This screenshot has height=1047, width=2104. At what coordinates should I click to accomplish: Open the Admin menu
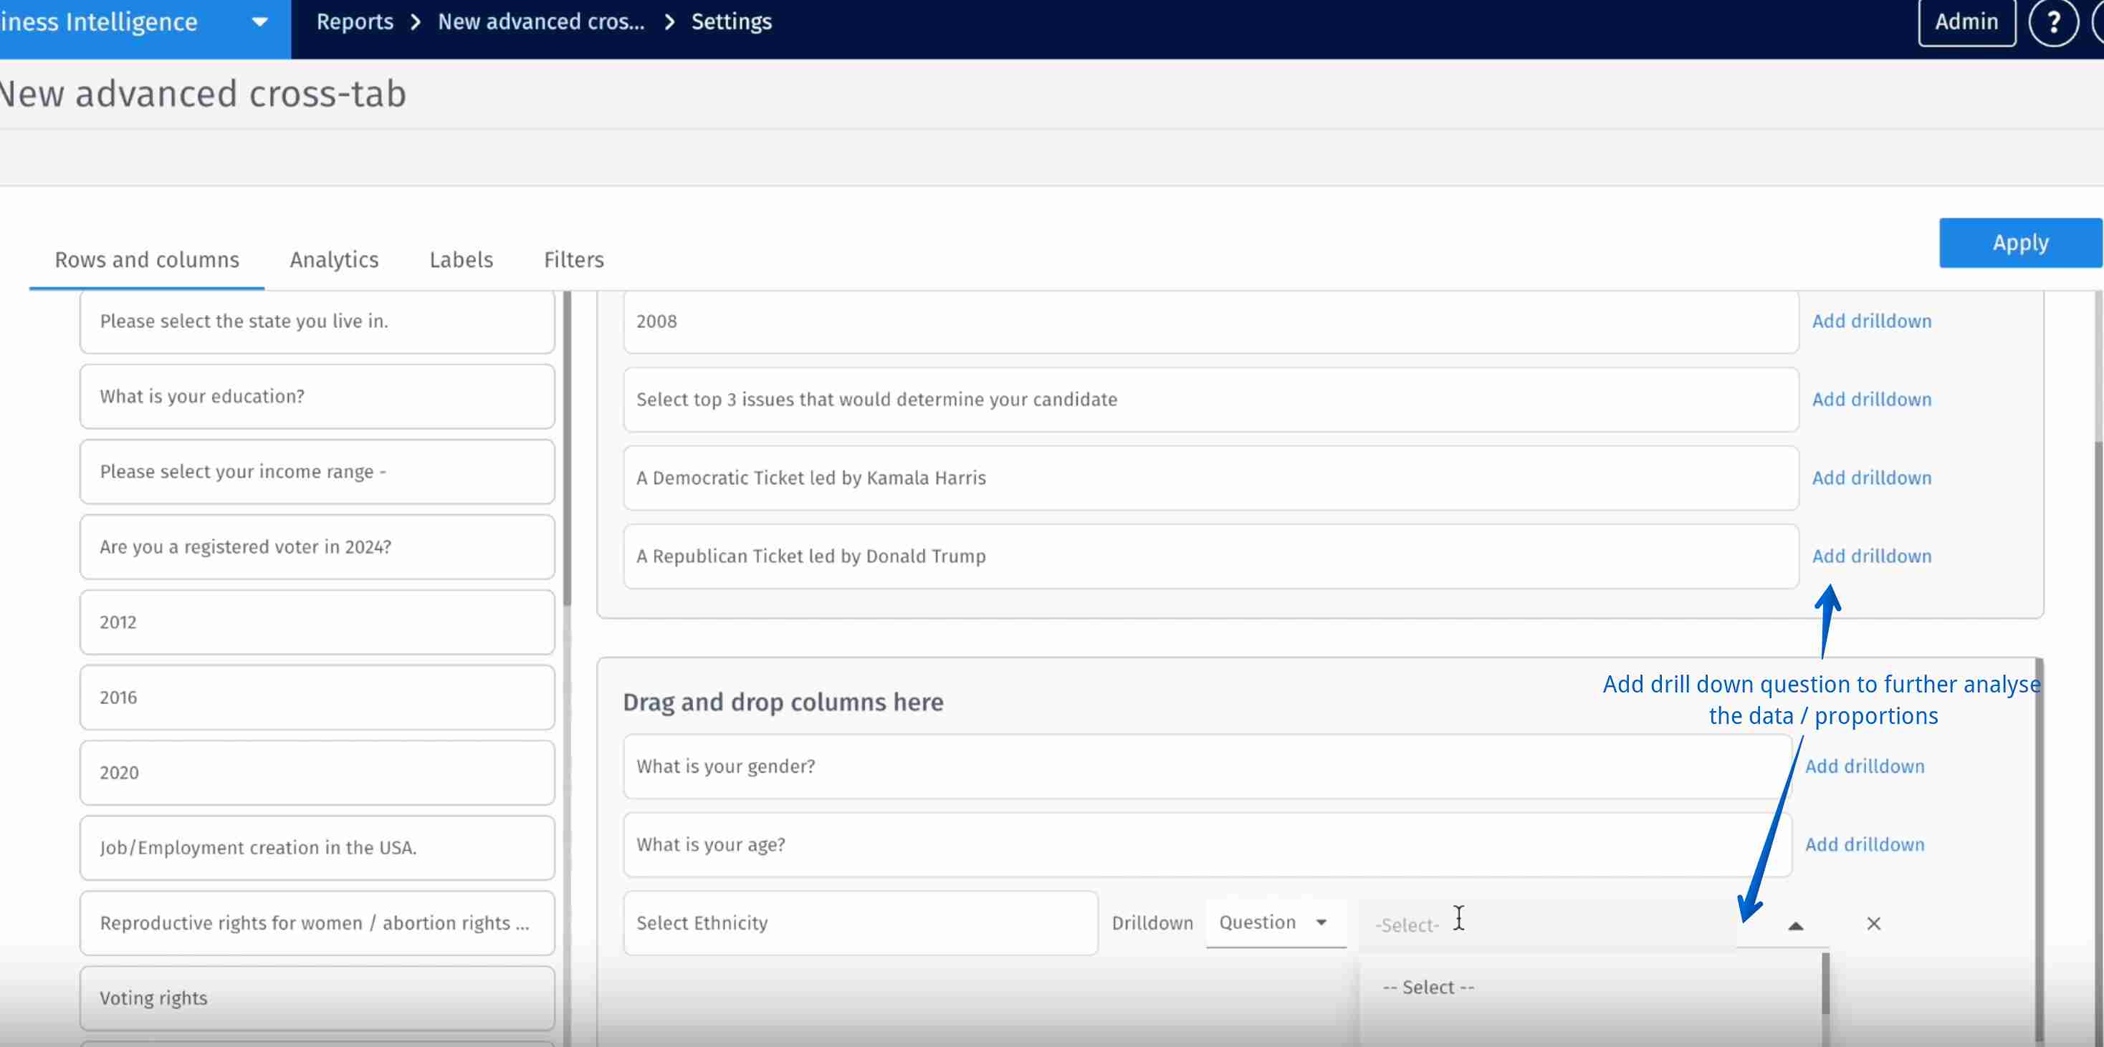1966,22
